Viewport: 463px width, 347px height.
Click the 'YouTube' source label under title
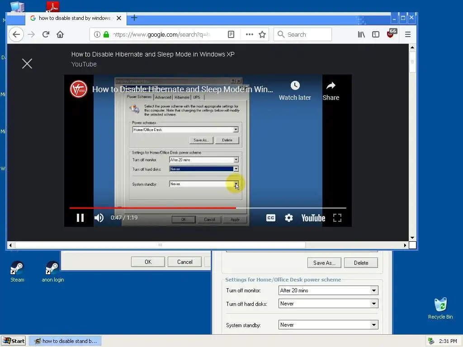pos(84,64)
